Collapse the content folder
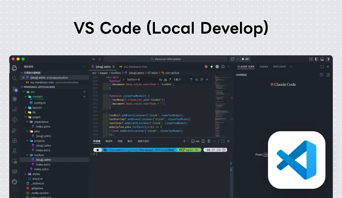Image resolution: width=342 pixels, height=198 pixels. click(x=26, y=97)
